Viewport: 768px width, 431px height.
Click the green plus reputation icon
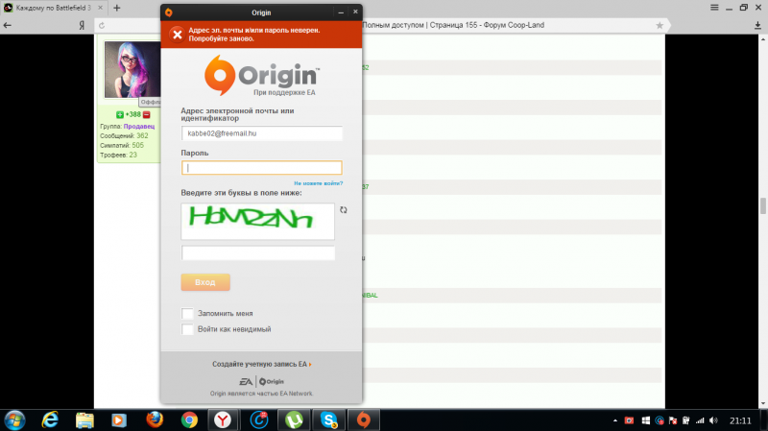tap(119, 114)
